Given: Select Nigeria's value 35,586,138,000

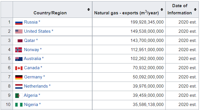Looking at the screenshot, I should (148, 105).
